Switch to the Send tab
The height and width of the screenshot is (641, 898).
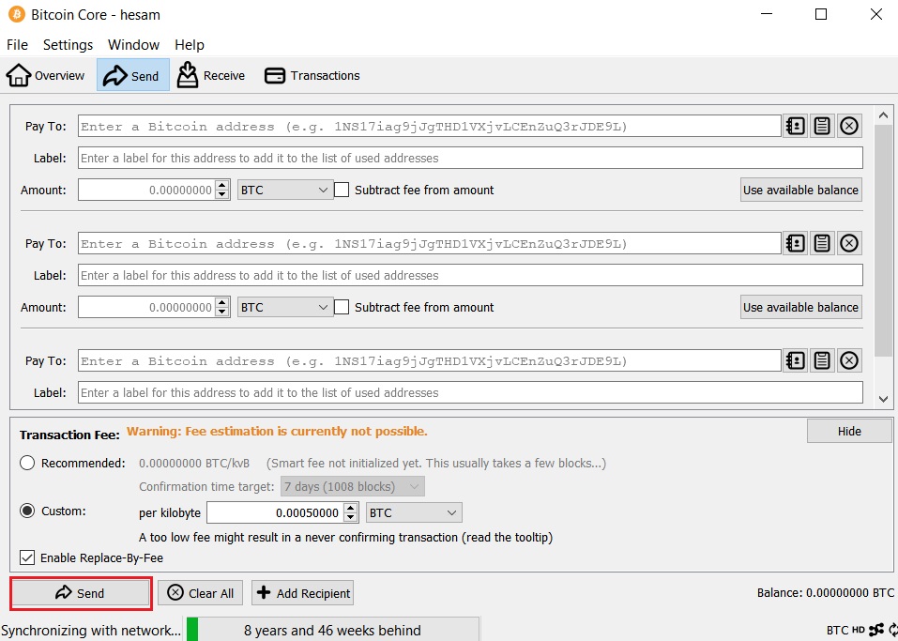click(133, 75)
